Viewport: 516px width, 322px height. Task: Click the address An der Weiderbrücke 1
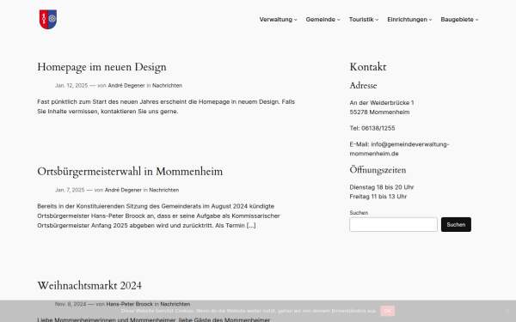point(382,103)
